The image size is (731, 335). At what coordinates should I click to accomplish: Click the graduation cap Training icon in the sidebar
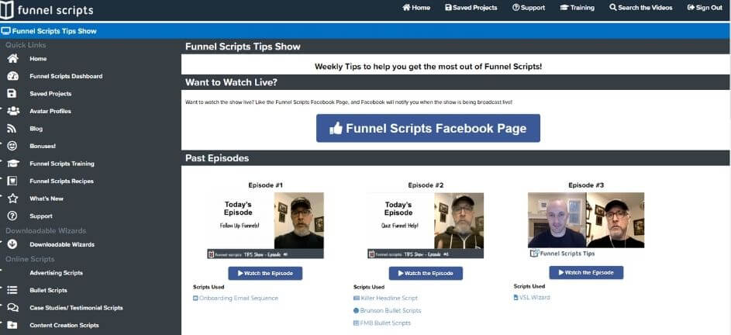[x=13, y=164]
